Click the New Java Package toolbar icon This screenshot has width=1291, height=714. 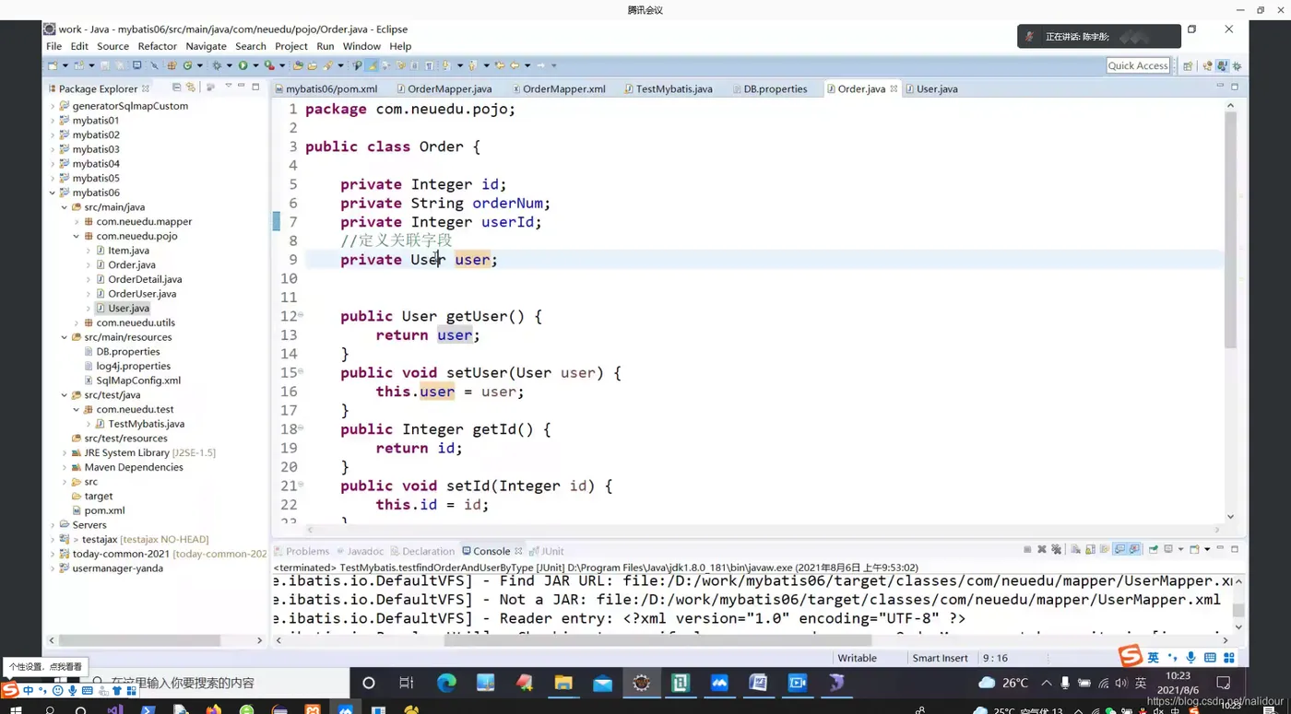click(x=171, y=65)
